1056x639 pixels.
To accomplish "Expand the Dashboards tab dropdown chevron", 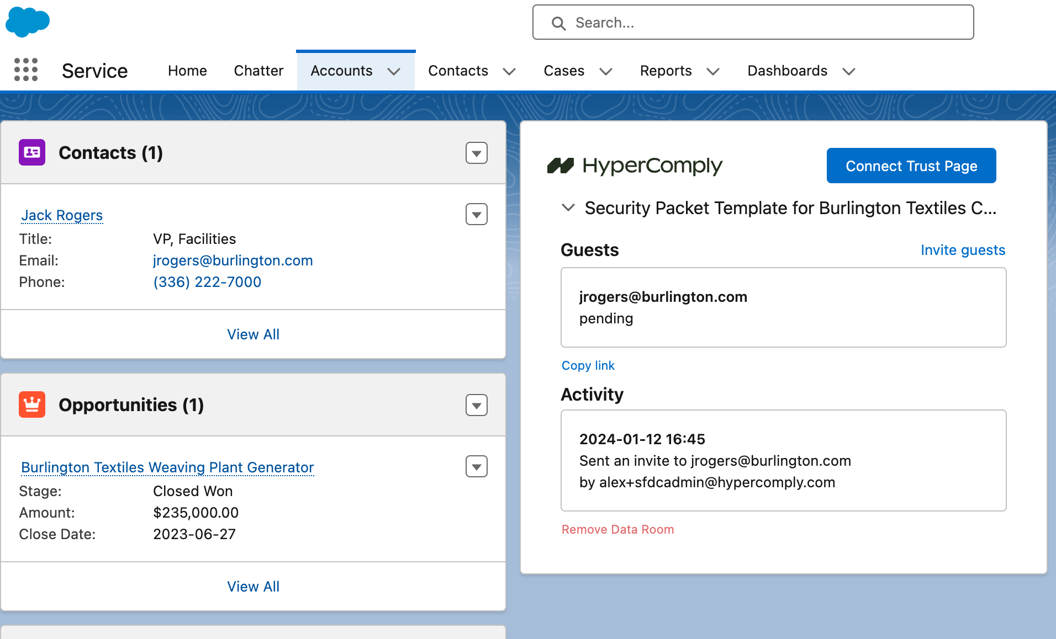I will [849, 71].
